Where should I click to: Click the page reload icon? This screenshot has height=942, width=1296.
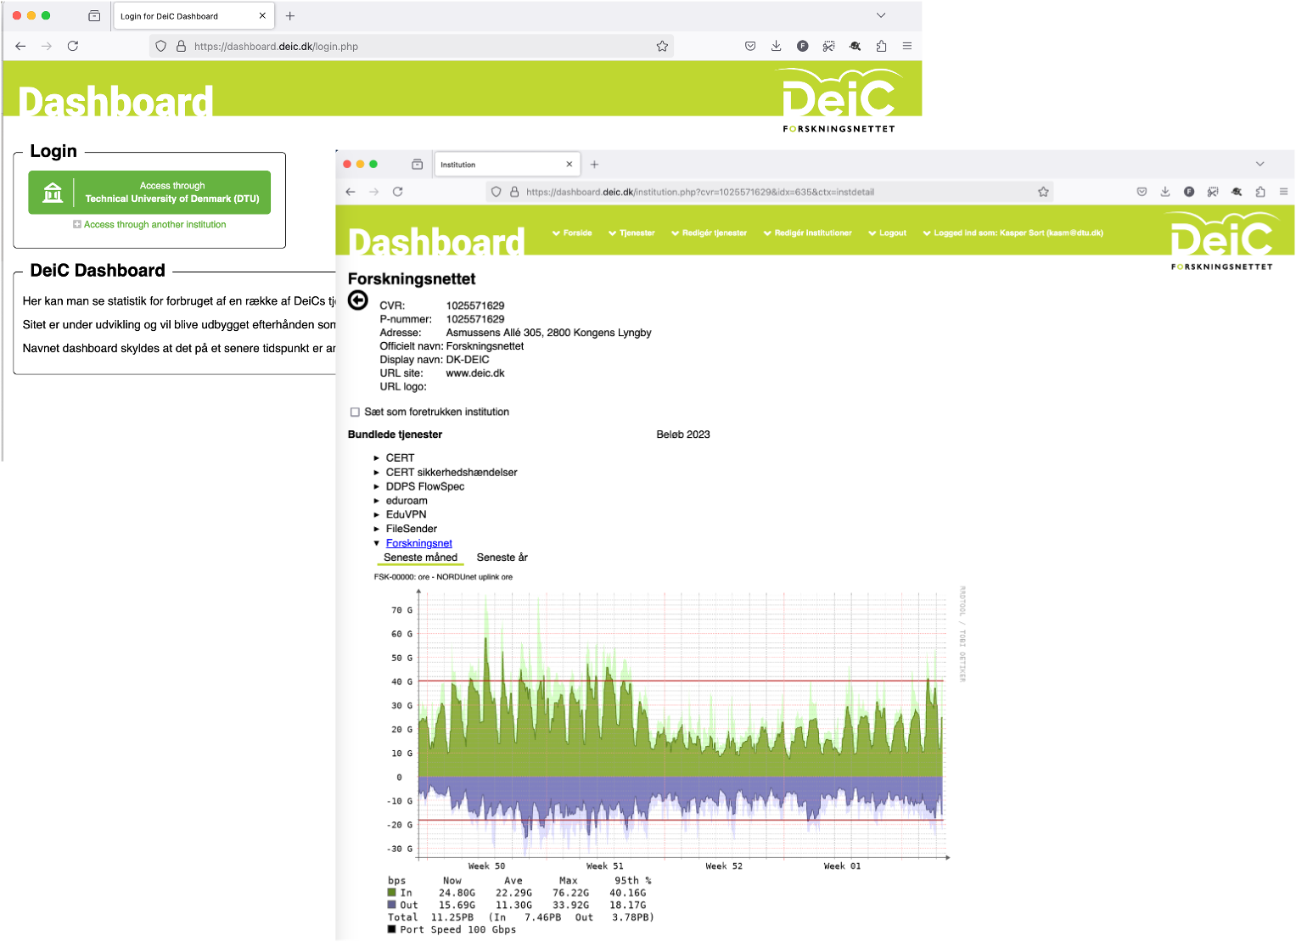coord(398,192)
